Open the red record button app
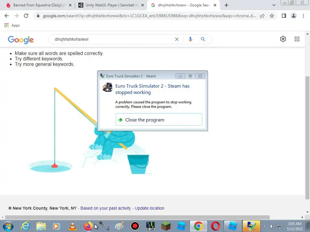Image resolution: width=310 pixels, height=232 pixels. [x=135, y=226]
